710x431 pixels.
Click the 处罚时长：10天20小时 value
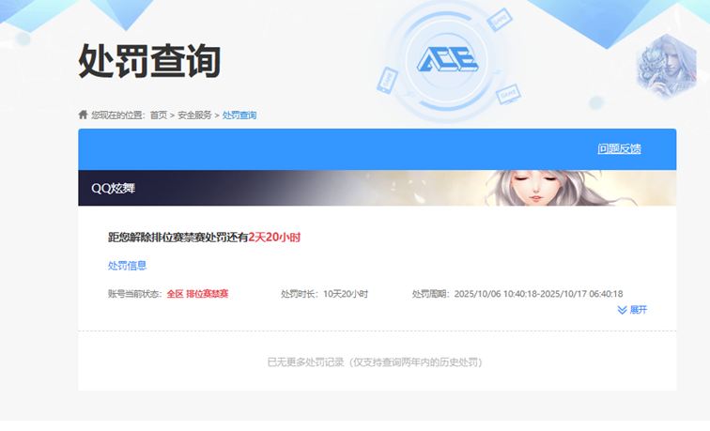pyautogui.click(x=324, y=294)
